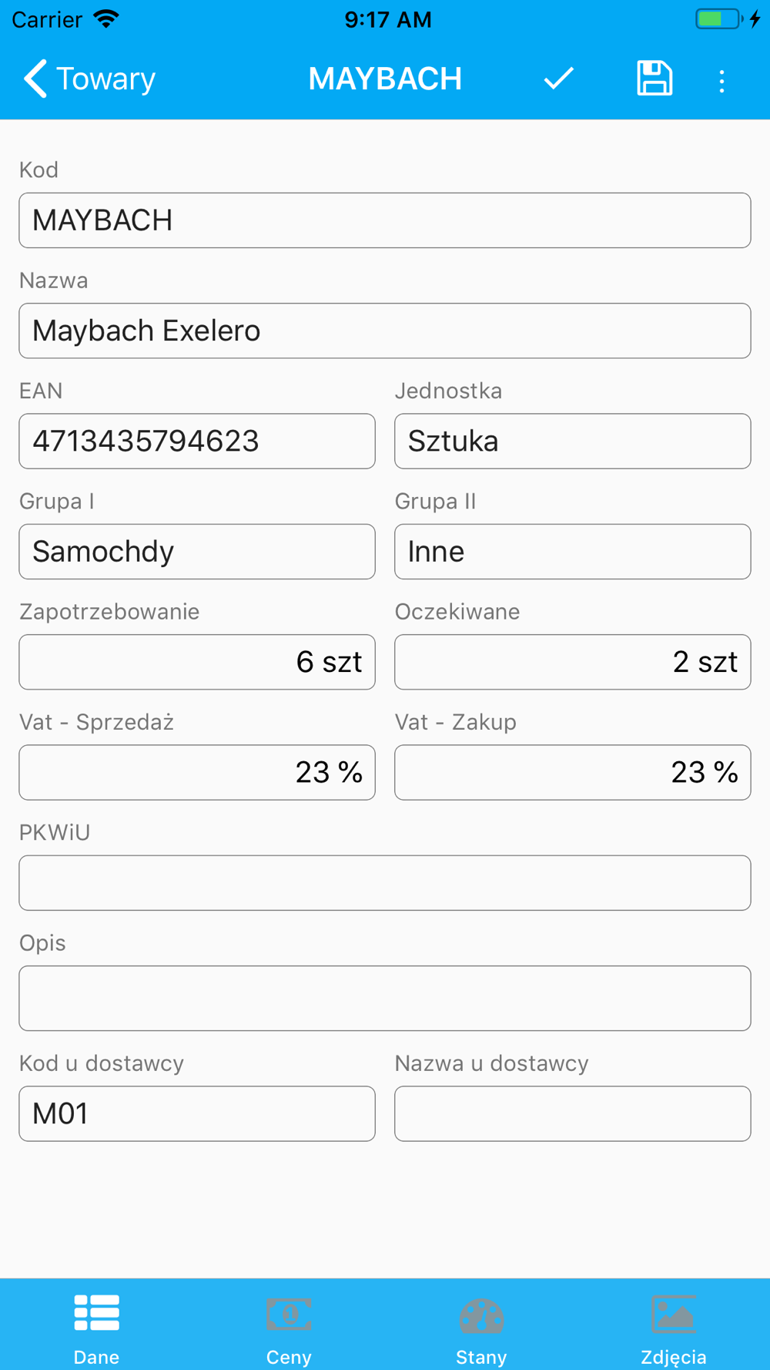Save product with floppy disk icon
The height and width of the screenshot is (1370, 770).
[x=654, y=79]
